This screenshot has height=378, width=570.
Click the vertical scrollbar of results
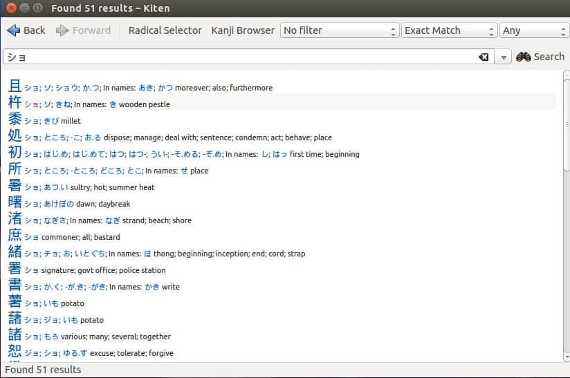(x=566, y=207)
